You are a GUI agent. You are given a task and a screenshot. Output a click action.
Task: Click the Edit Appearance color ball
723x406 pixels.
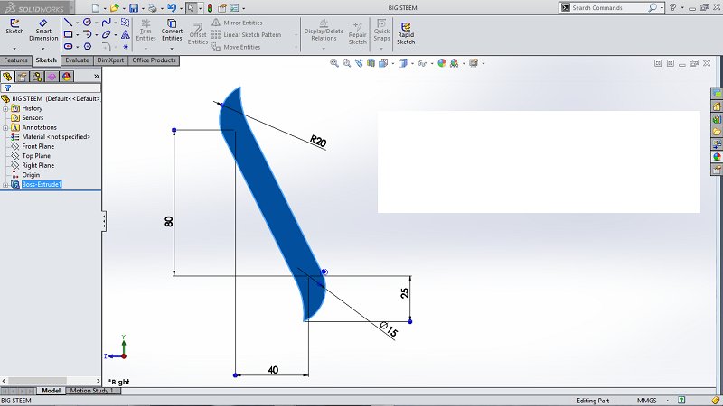point(442,63)
